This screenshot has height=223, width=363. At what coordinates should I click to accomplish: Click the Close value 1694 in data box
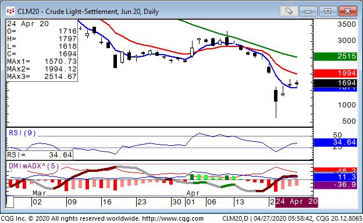coord(67,53)
